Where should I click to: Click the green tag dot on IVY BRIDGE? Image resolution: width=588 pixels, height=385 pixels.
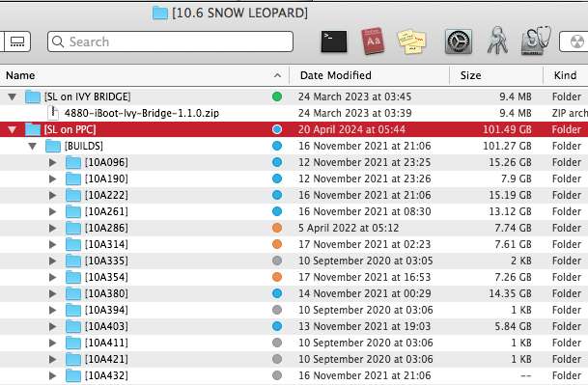point(277,96)
